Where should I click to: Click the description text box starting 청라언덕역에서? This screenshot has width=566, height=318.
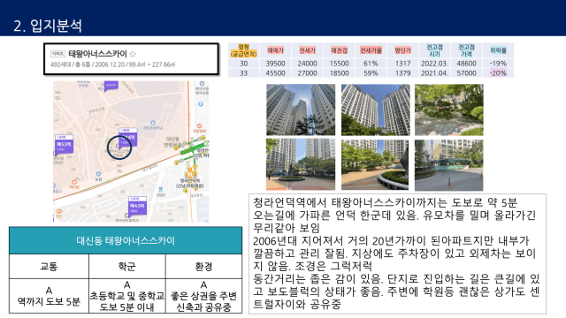click(397, 254)
